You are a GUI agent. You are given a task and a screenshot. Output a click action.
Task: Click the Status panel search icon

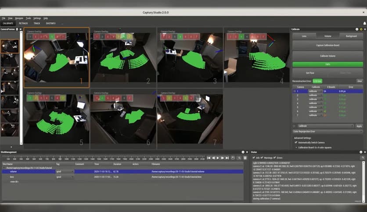(x=363, y=158)
